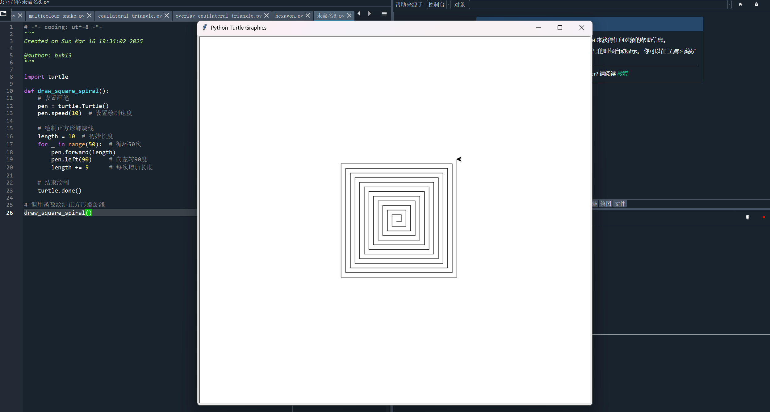
Task: Close the hexagon.py tab
Action: coord(308,15)
